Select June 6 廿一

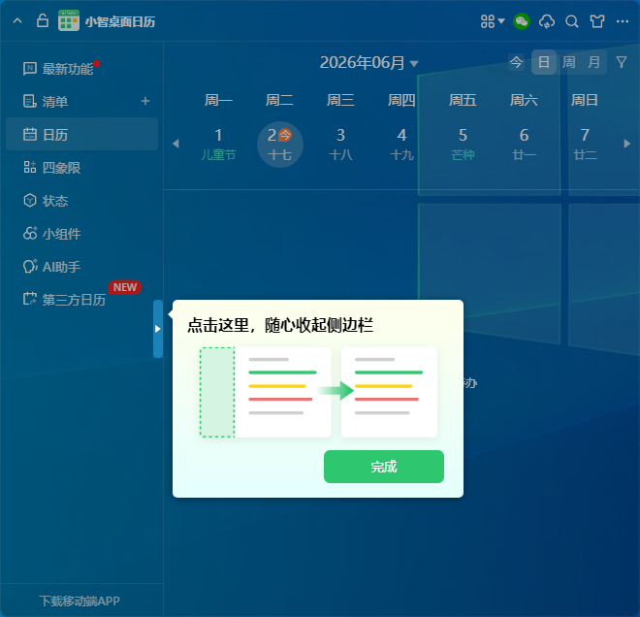click(524, 145)
